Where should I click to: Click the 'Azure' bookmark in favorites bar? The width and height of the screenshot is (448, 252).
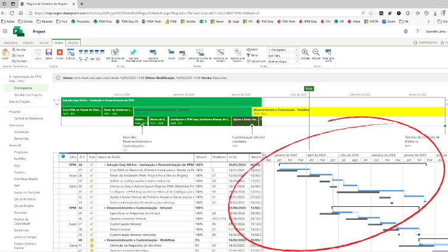click(217, 21)
